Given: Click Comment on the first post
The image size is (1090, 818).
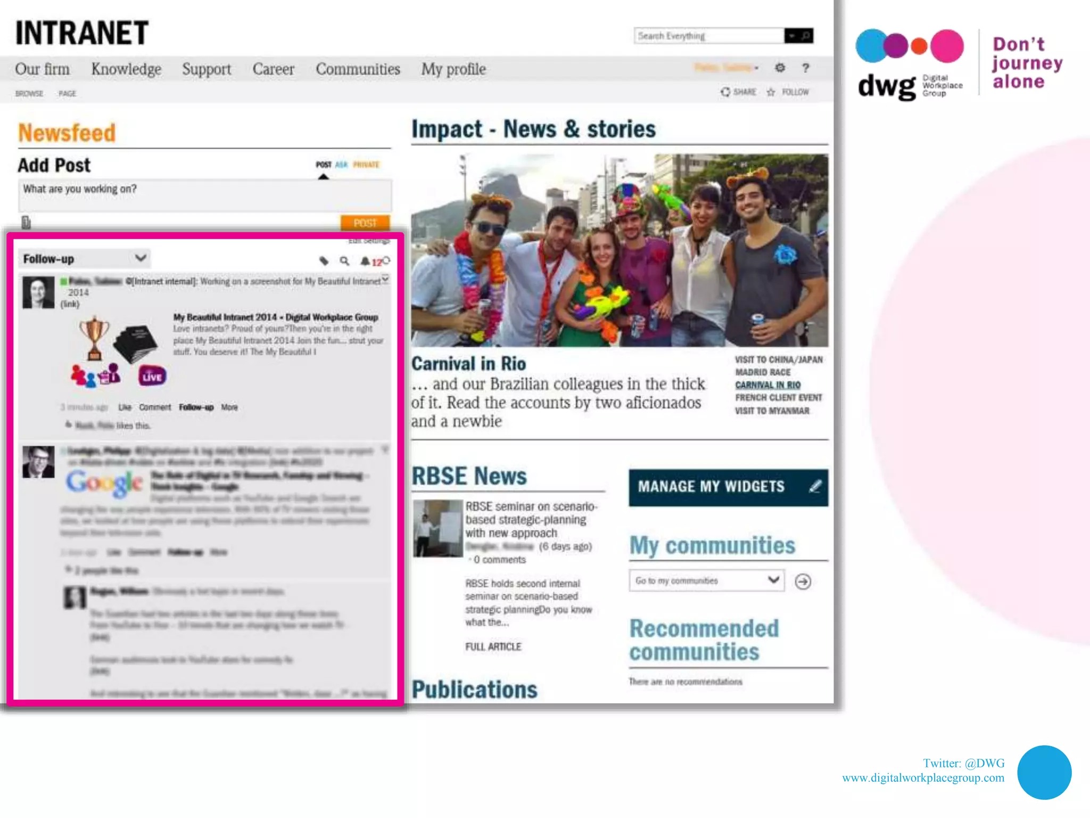Looking at the screenshot, I should 155,407.
